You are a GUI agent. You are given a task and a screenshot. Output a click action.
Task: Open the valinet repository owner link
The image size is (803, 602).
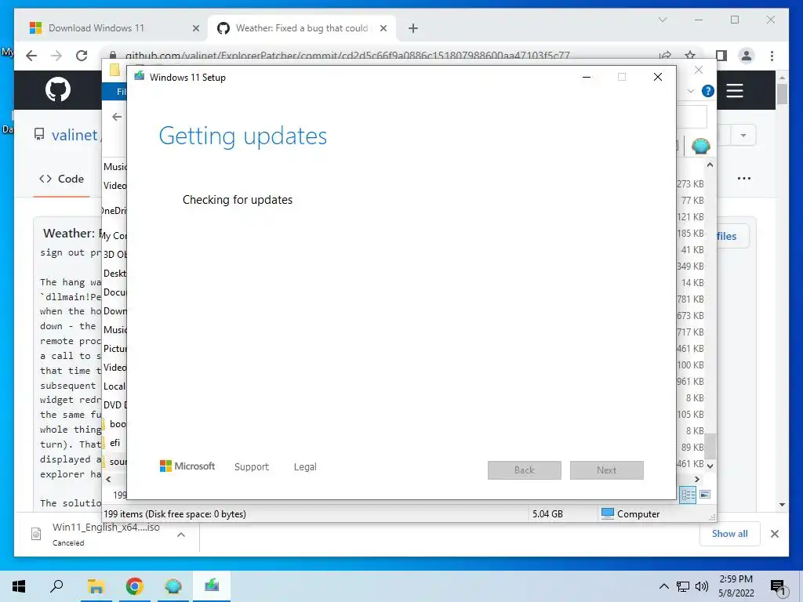coord(74,135)
